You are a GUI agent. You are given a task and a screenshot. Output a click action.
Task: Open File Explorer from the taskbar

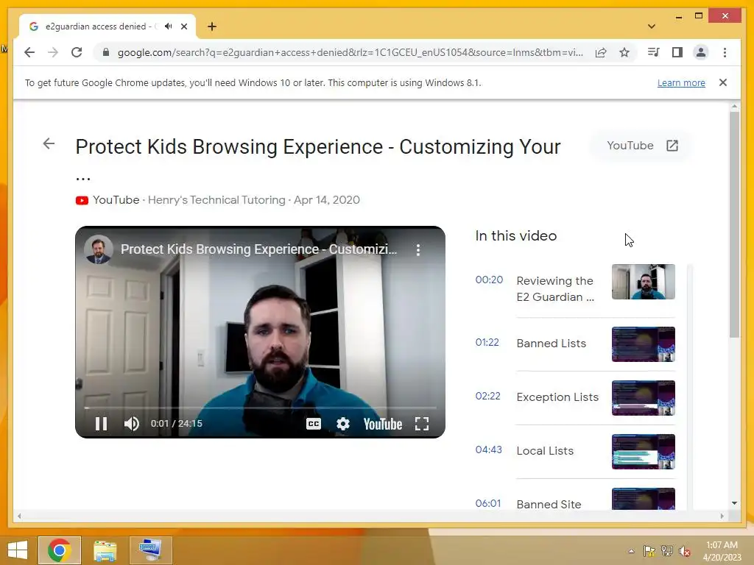[105, 550]
